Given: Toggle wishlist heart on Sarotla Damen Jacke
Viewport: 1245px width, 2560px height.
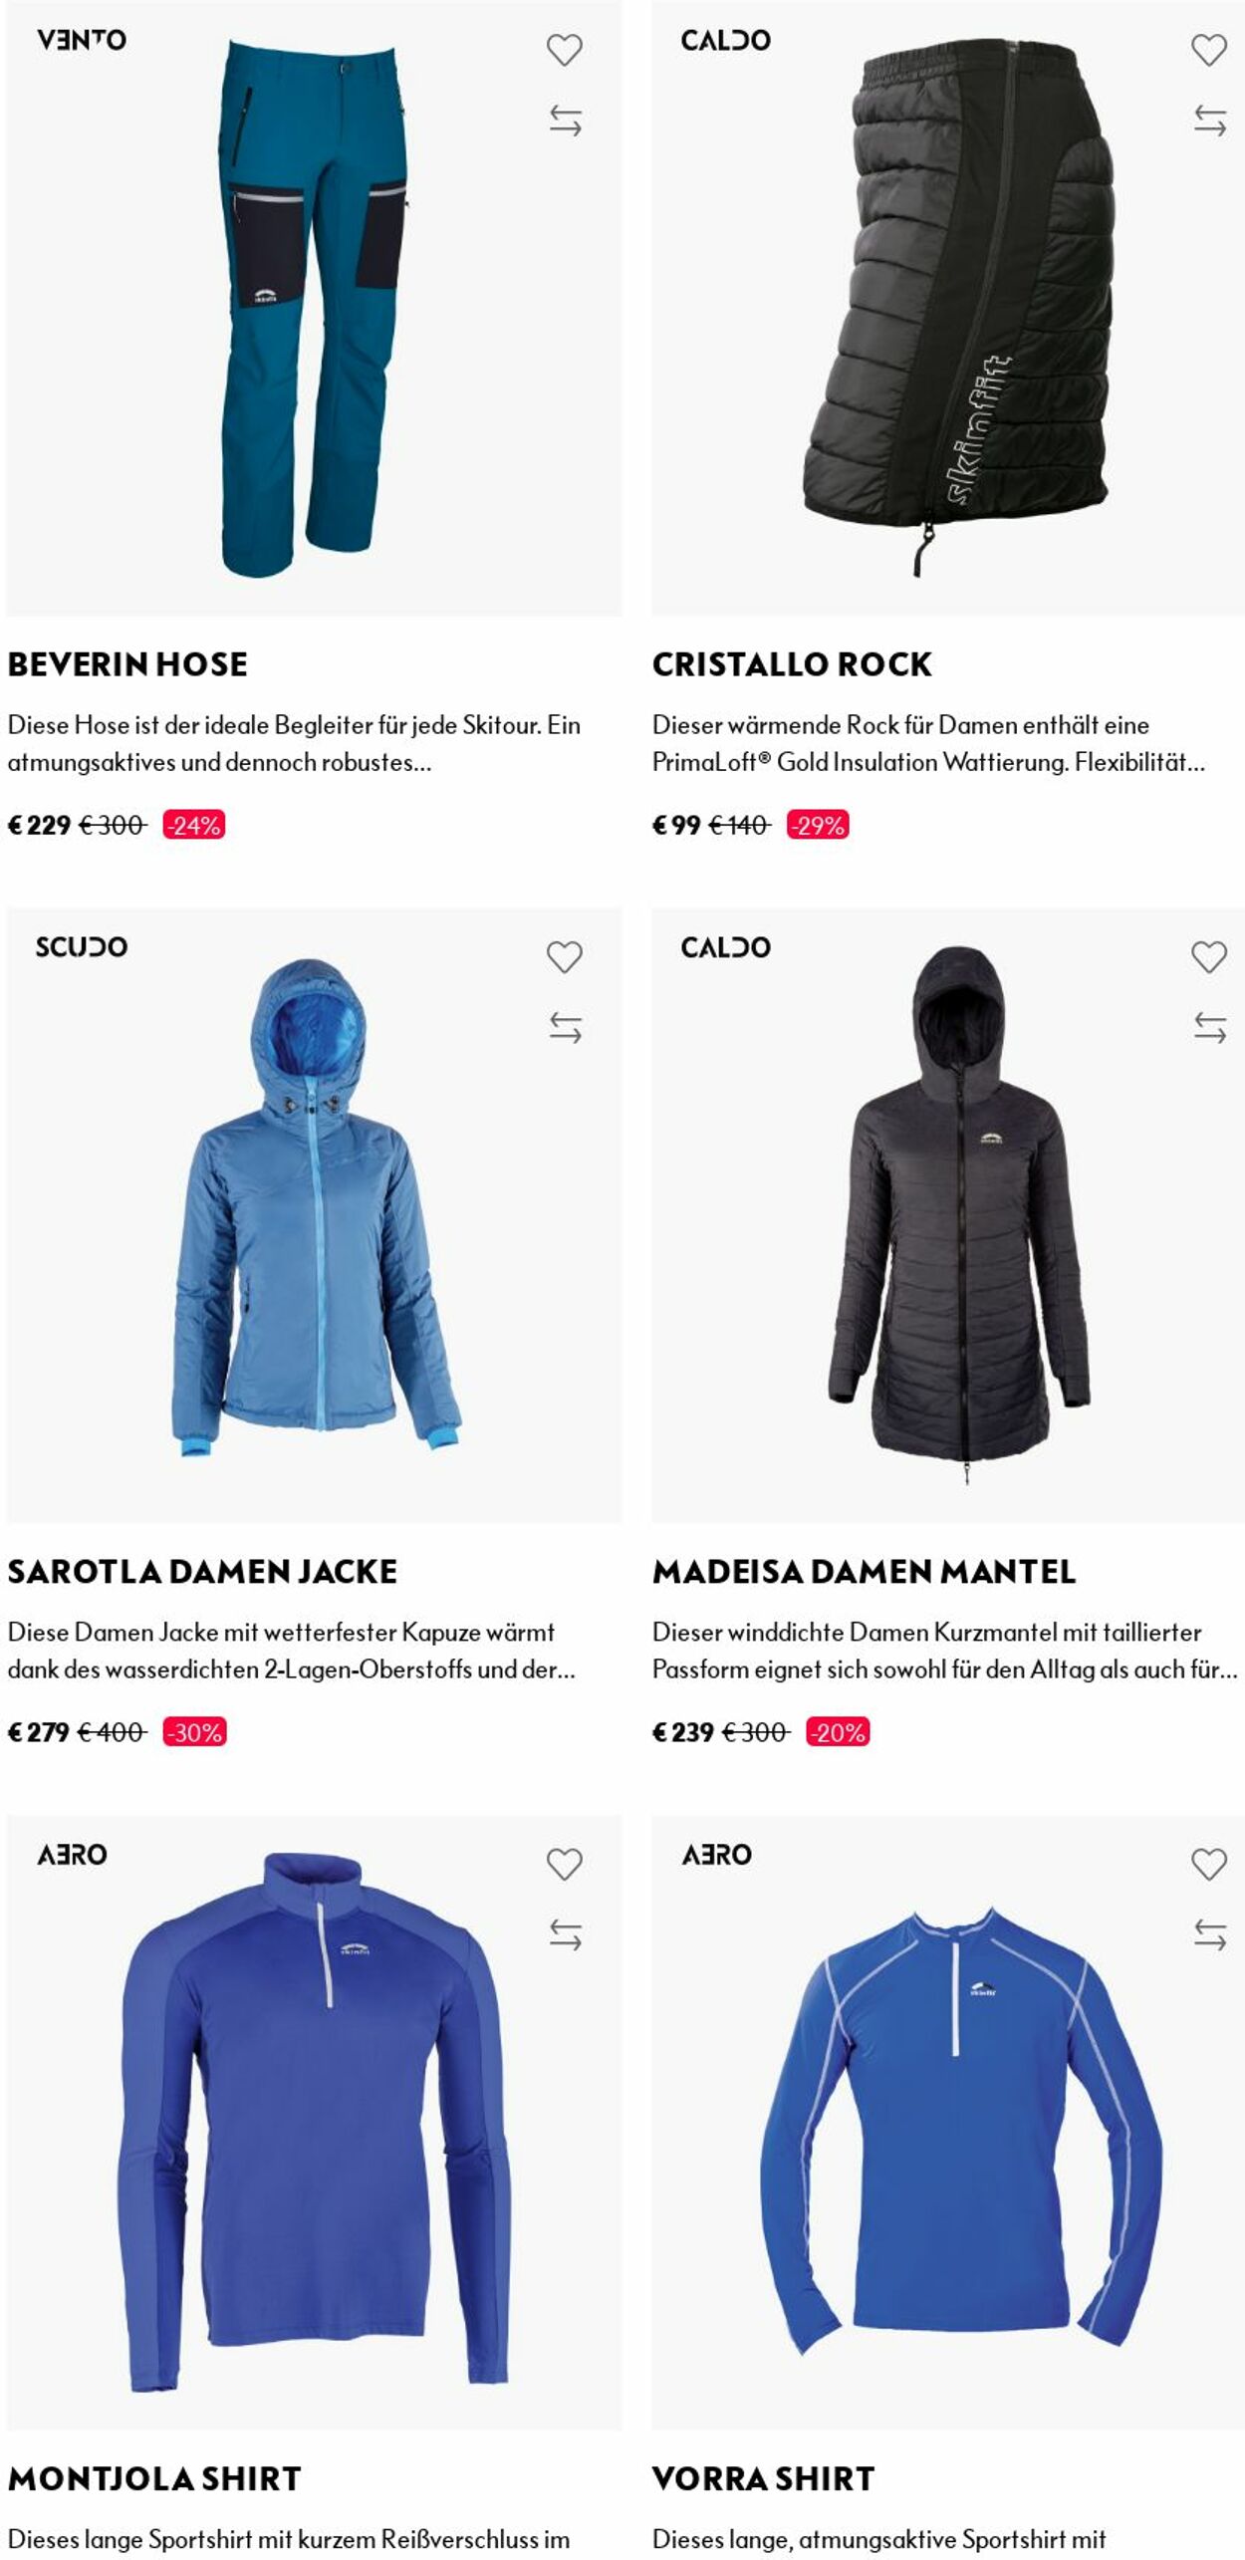Looking at the screenshot, I should pos(564,957).
